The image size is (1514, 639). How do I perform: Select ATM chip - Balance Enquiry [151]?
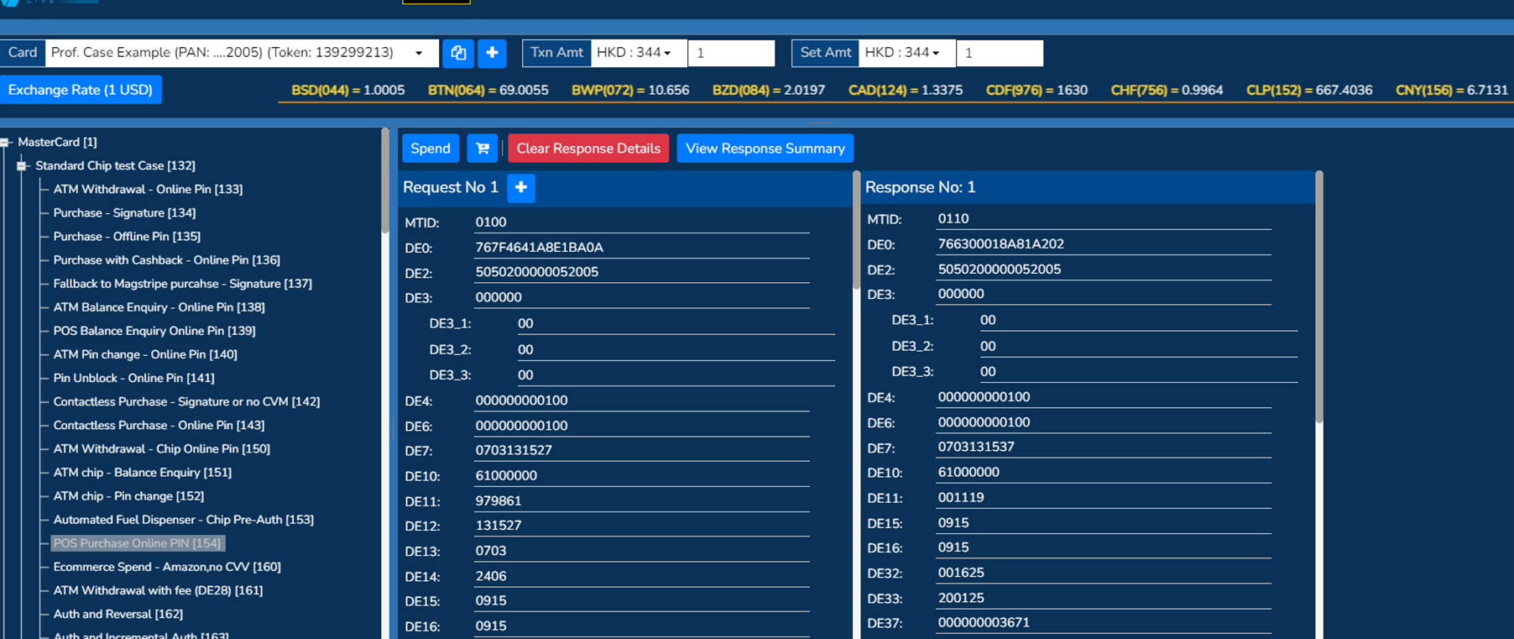point(143,472)
